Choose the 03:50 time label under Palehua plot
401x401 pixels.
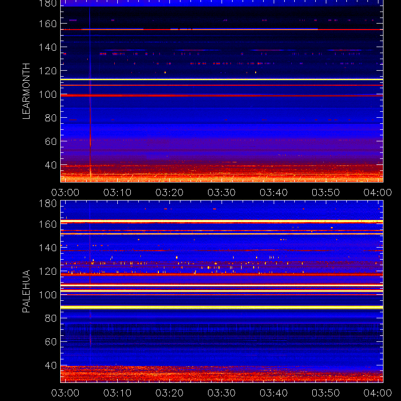click(x=325, y=393)
